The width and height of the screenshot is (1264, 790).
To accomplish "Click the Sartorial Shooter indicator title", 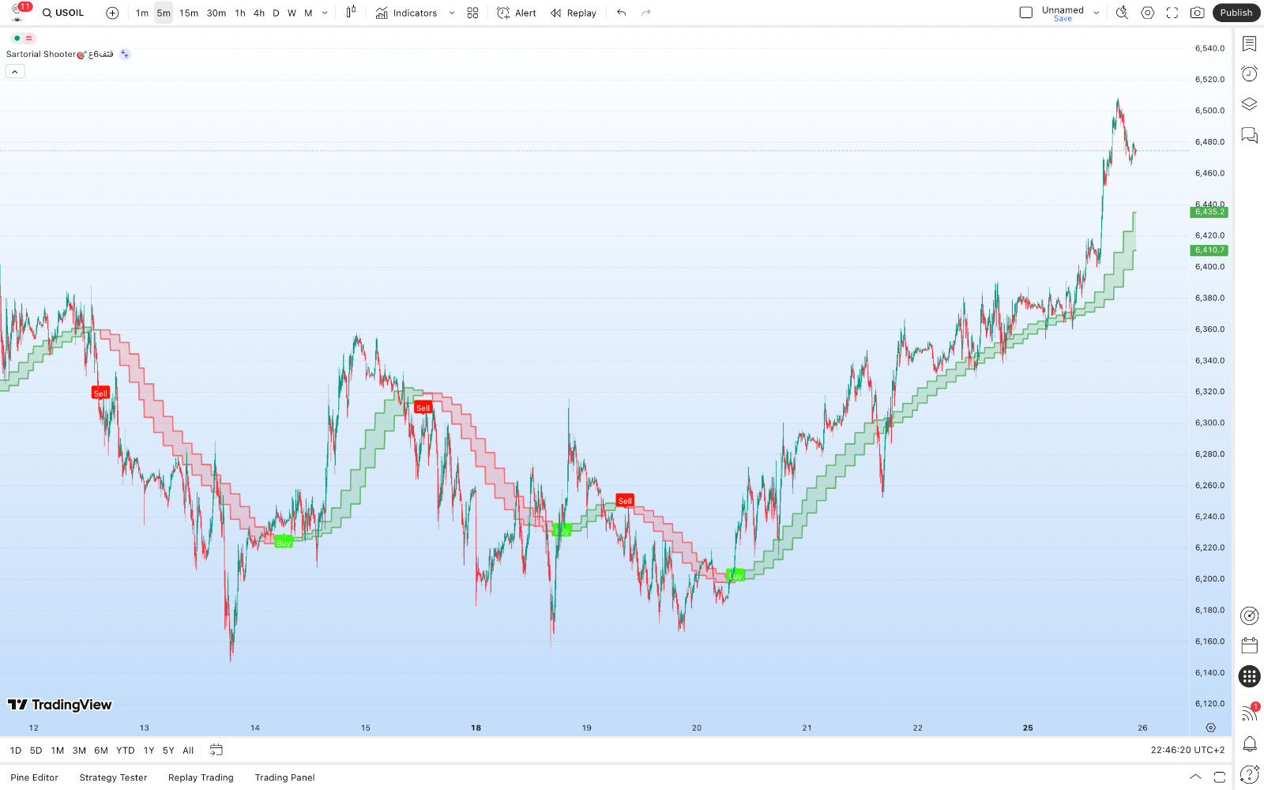I will point(59,55).
